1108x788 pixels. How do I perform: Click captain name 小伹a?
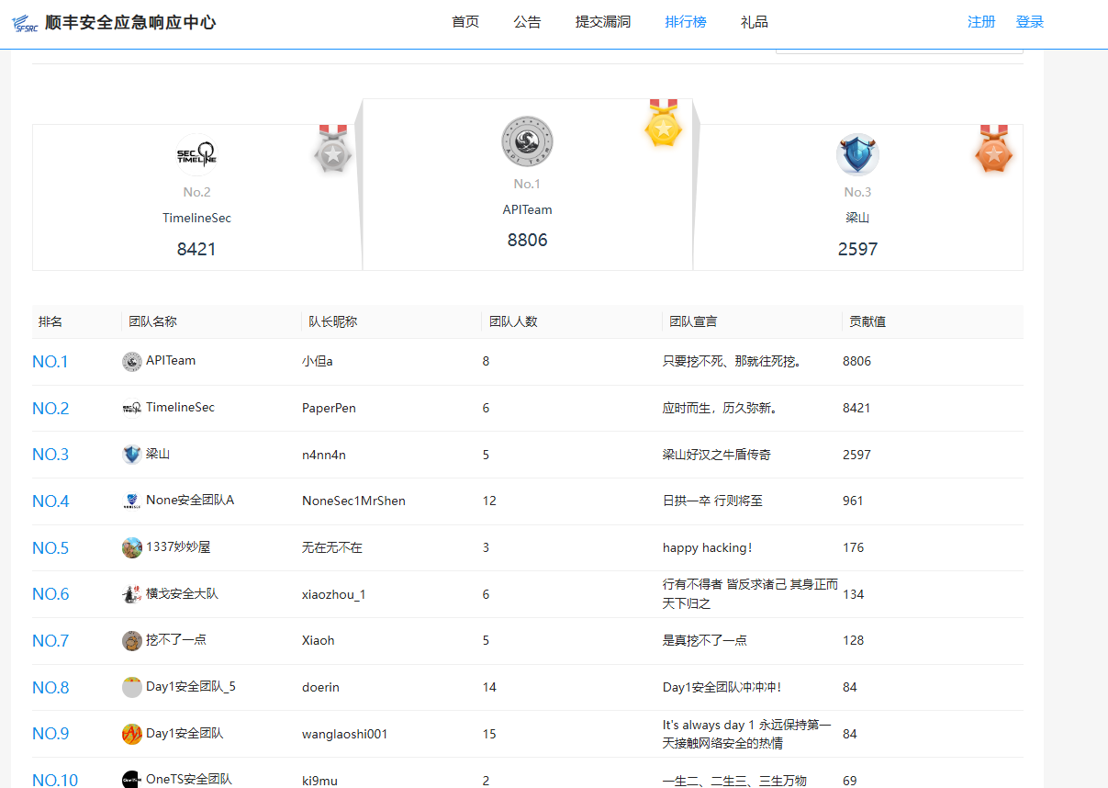click(x=318, y=362)
